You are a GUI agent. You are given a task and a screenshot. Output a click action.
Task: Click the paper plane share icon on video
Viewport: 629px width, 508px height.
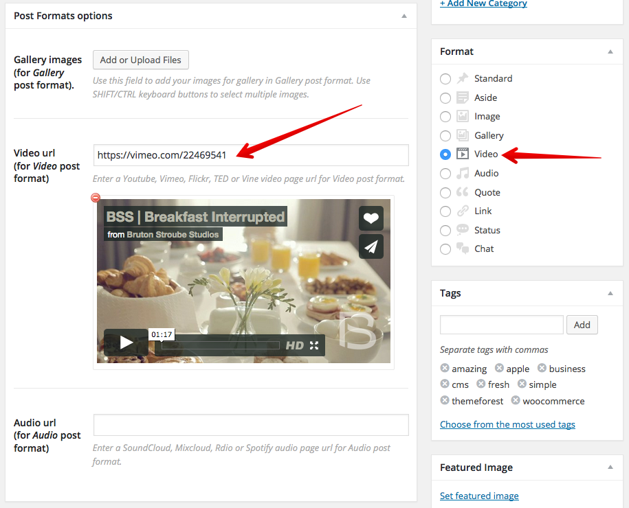point(371,246)
